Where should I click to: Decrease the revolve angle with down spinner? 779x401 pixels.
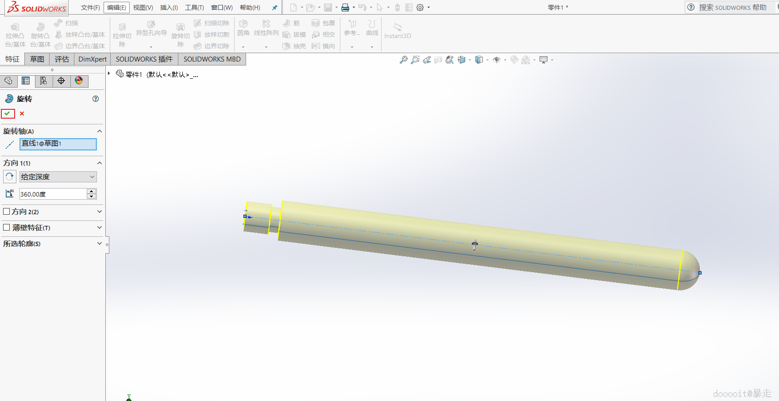pyautogui.click(x=92, y=197)
